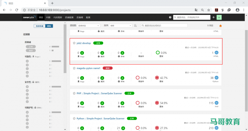Switch to 我的收藏 (favorites) toggle
Screen dimensions: 248x131
pyautogui.click(x=39, y=26)
